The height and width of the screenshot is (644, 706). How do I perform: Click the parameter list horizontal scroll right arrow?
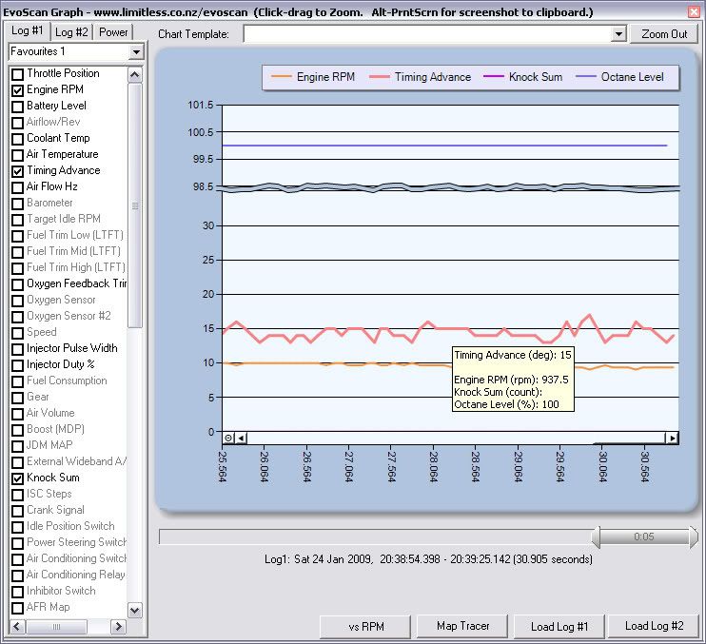tap(118, 626)
